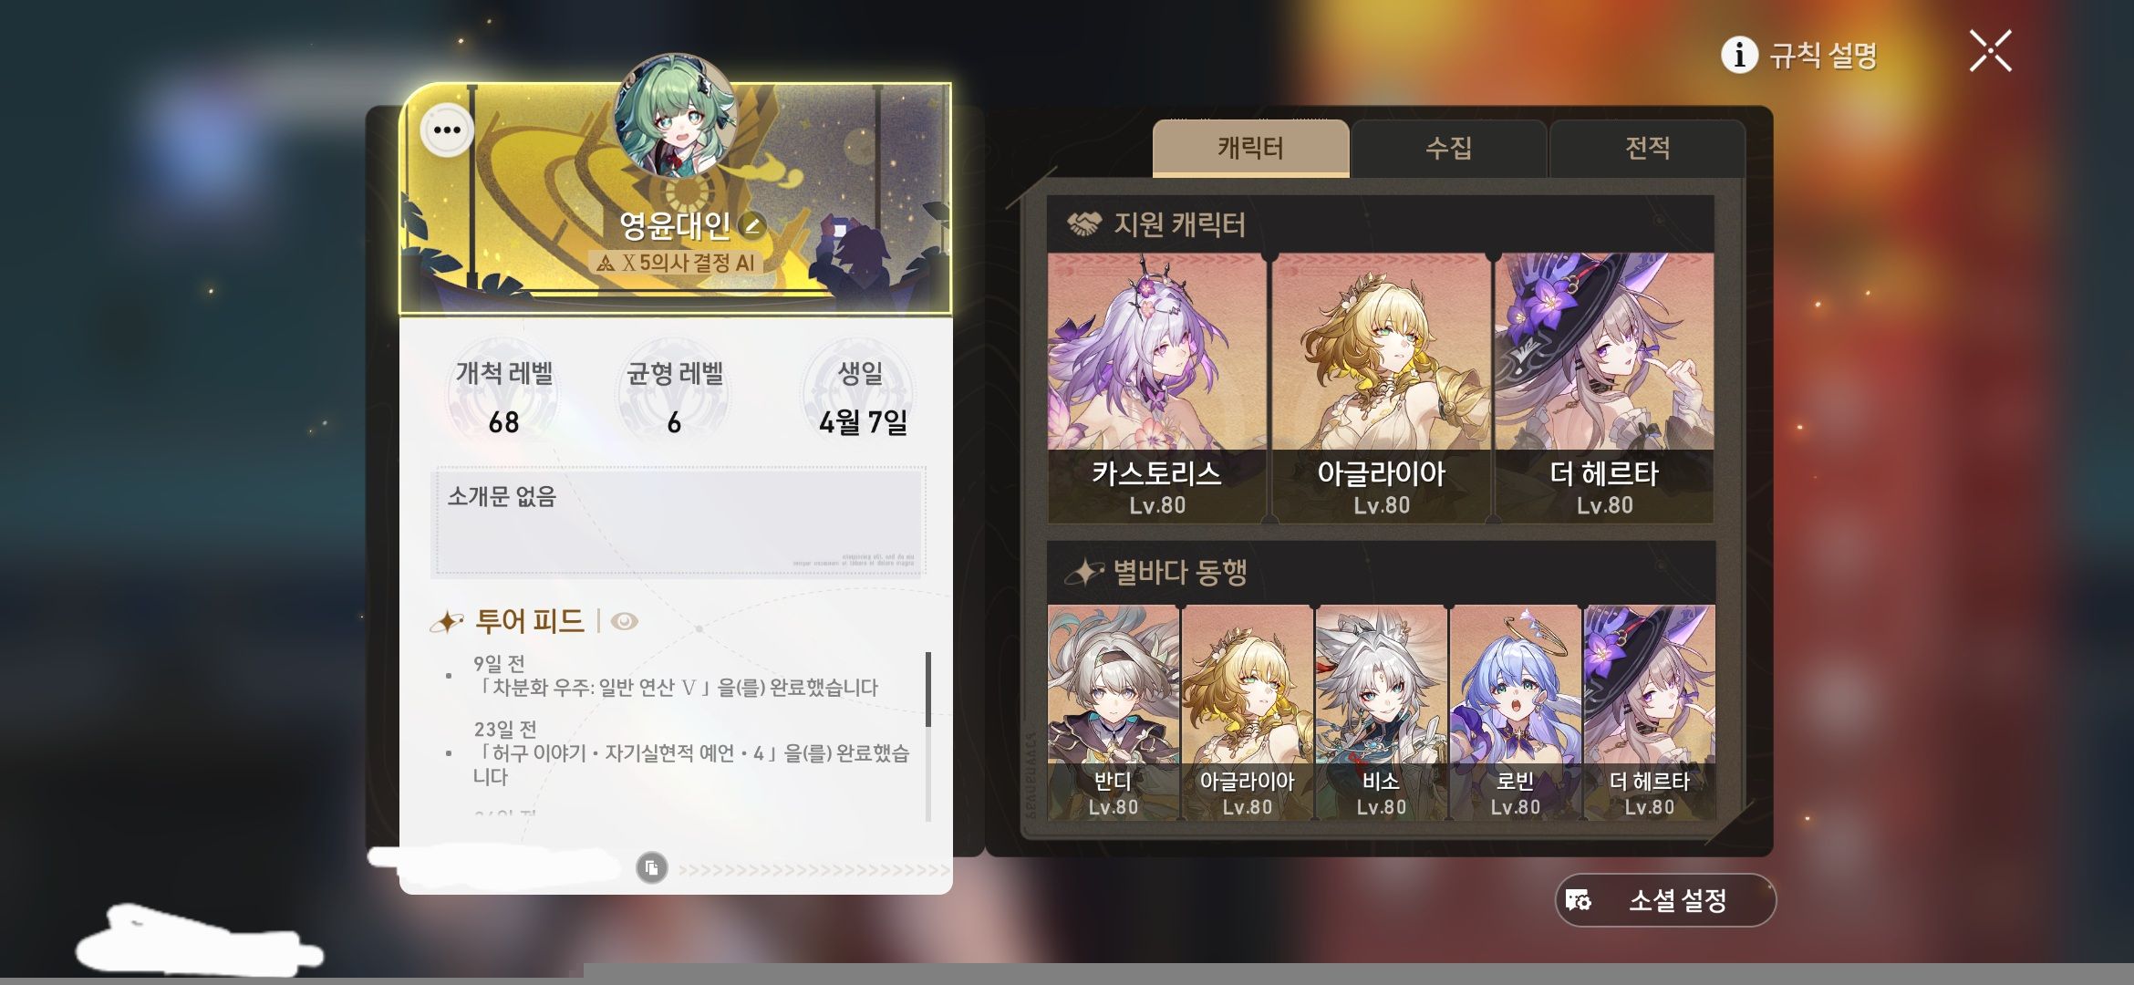Open the 소셜 설정 button
Screen dimensions: 2134x985
click(1665, 900)
